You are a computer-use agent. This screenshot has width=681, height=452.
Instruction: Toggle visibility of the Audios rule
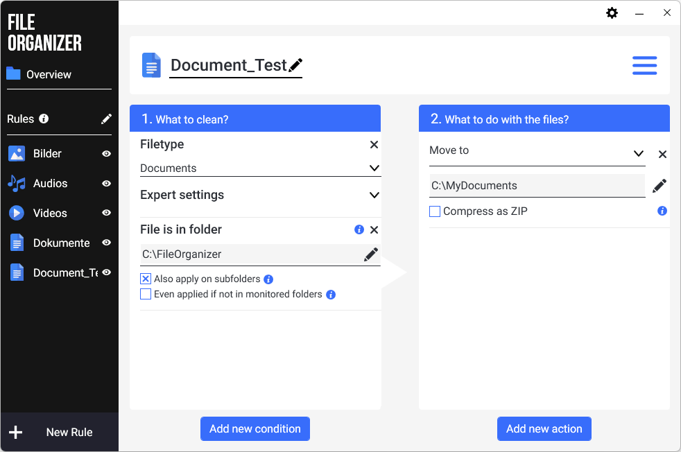click(107, 183)
